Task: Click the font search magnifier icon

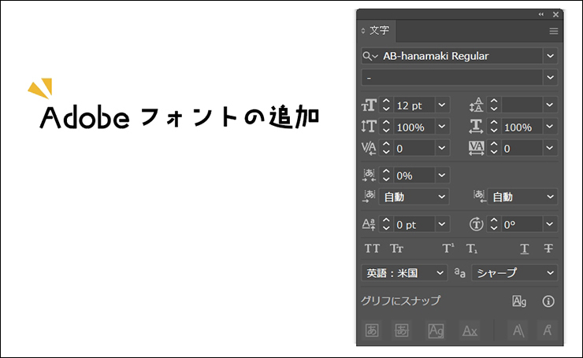Action: [x=369, y=56]
